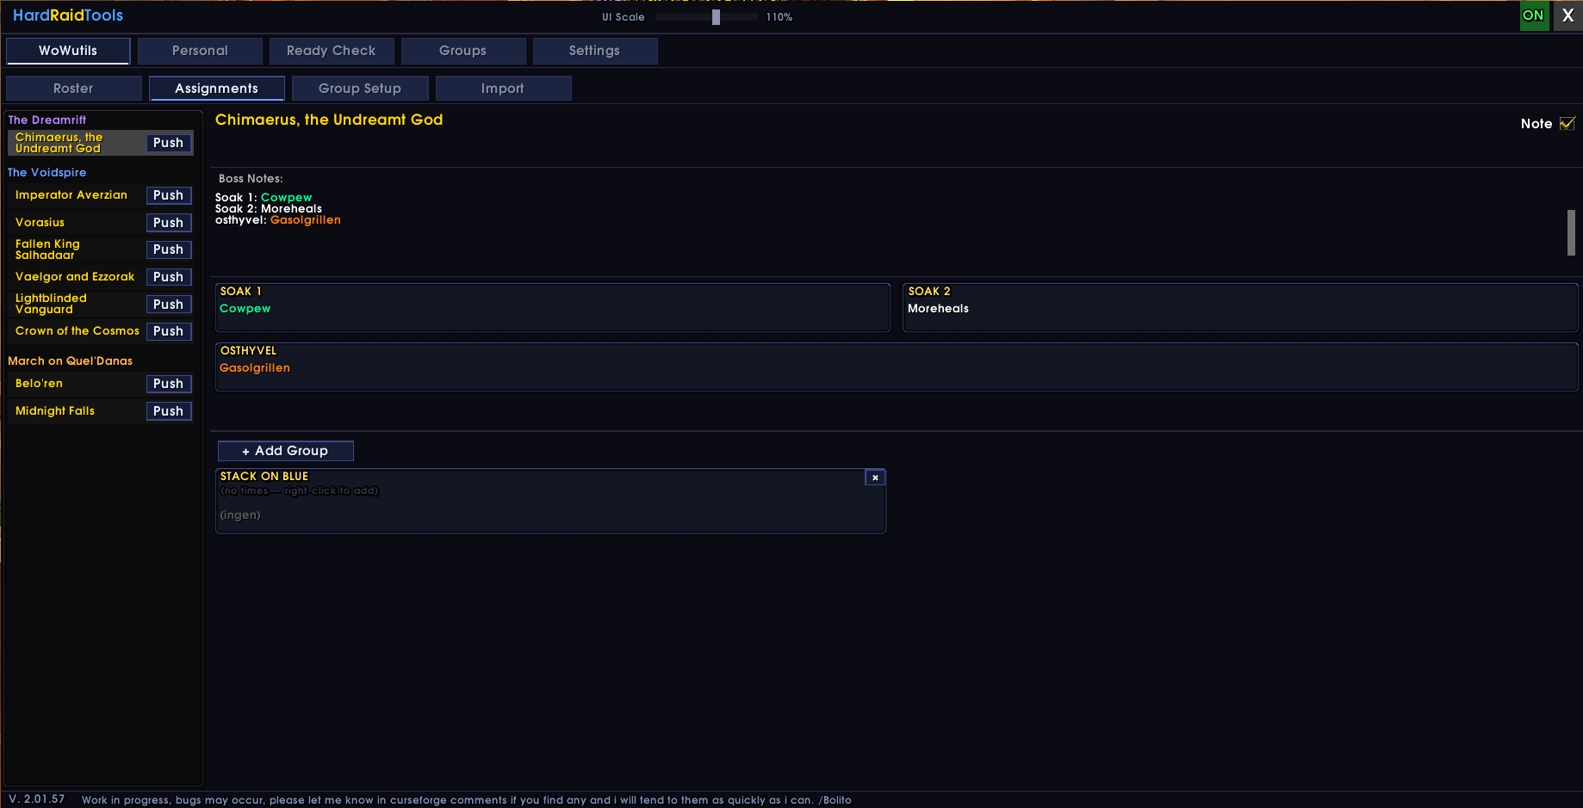
Task: Click the Add Group button
Action: coord(285,451)
